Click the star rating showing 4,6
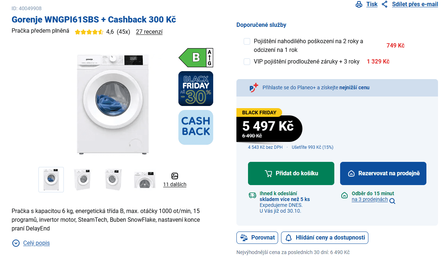This screenshot has height=266, width=442. (x=89, y=32)
